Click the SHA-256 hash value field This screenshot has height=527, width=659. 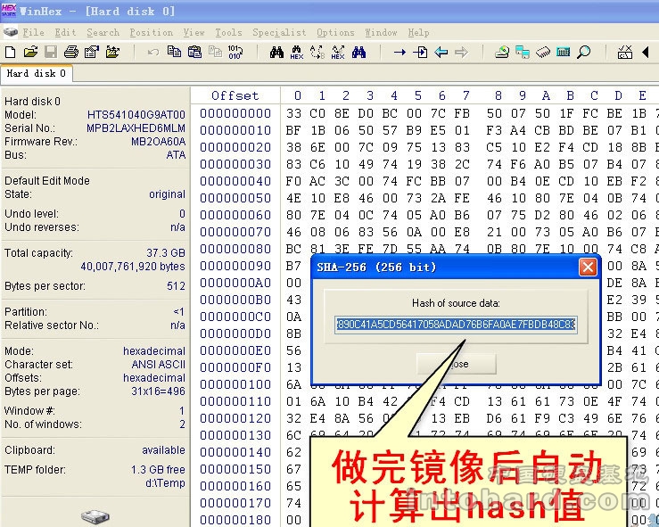[x=456, y=325]
